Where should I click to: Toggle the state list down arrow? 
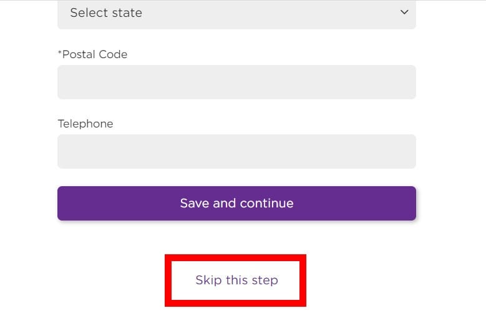404,12
